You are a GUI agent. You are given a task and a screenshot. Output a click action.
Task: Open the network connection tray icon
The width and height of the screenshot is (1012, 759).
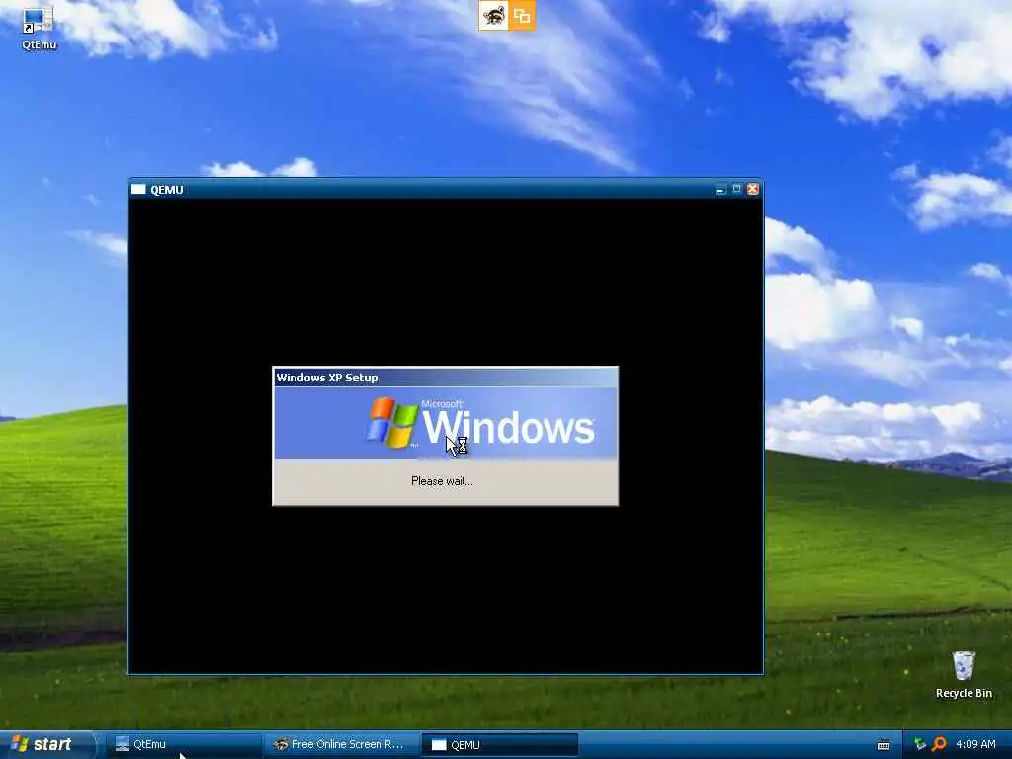920,744
